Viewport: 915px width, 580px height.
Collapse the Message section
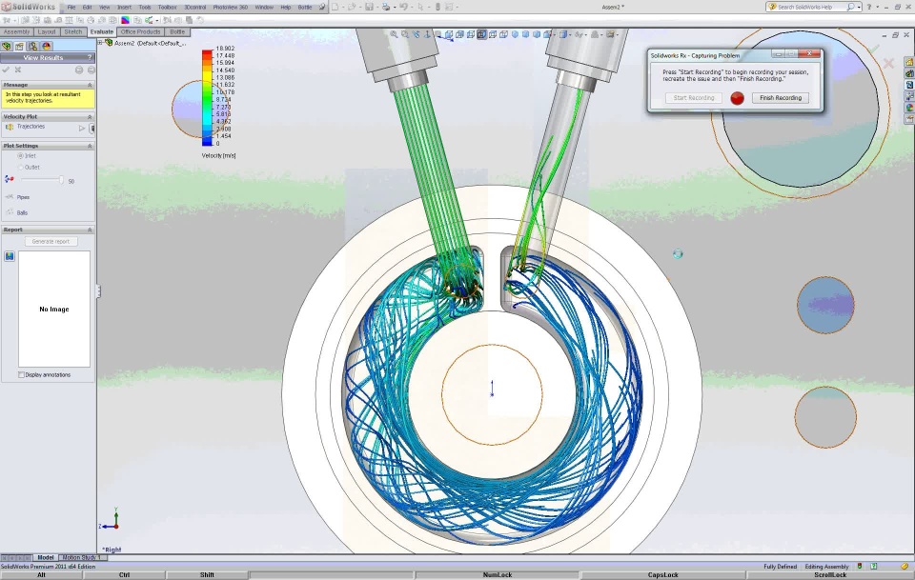point(90,85)
